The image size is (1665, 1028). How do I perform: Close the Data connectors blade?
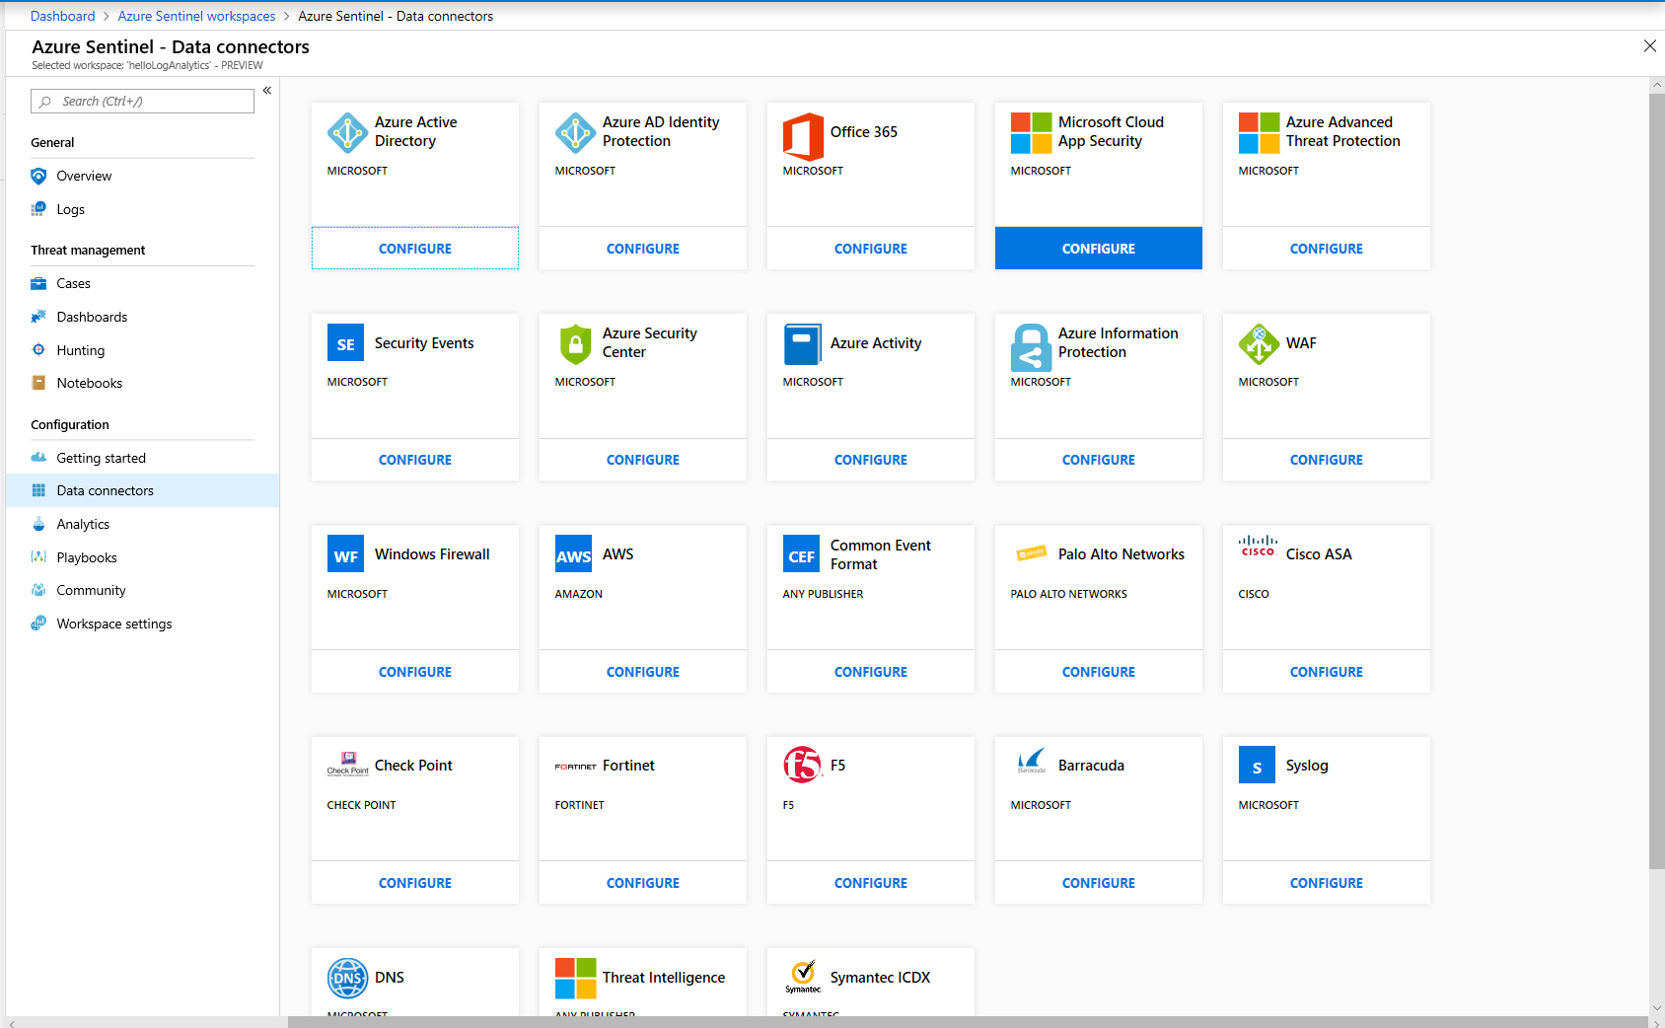pyautogui.click(x=1649, y=46)
